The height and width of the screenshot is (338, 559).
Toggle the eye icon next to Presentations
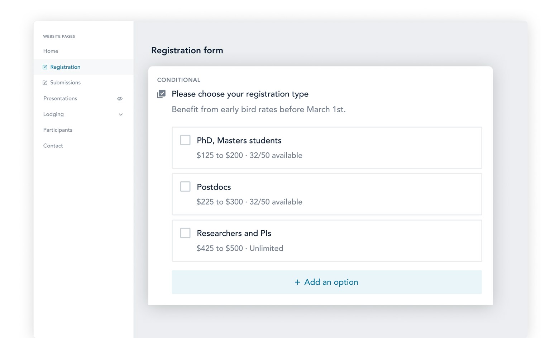pos(120,99)
